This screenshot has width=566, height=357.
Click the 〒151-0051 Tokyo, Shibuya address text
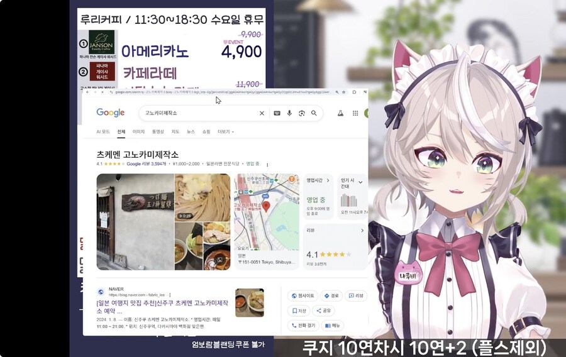click(267, 262)
